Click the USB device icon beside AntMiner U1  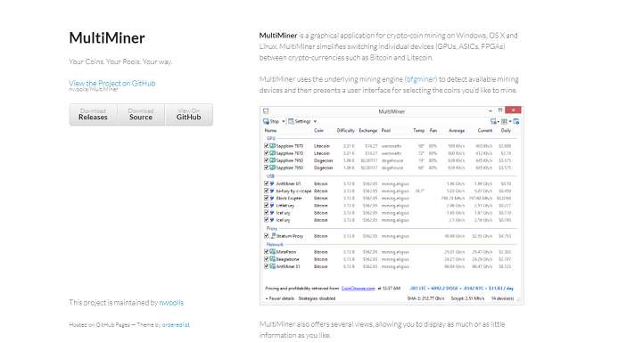pos(272,184)
